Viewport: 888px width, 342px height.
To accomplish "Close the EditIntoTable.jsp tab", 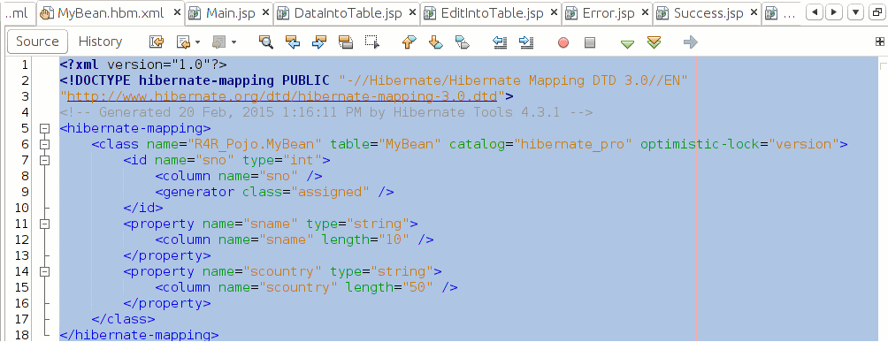I will [554, 13].
